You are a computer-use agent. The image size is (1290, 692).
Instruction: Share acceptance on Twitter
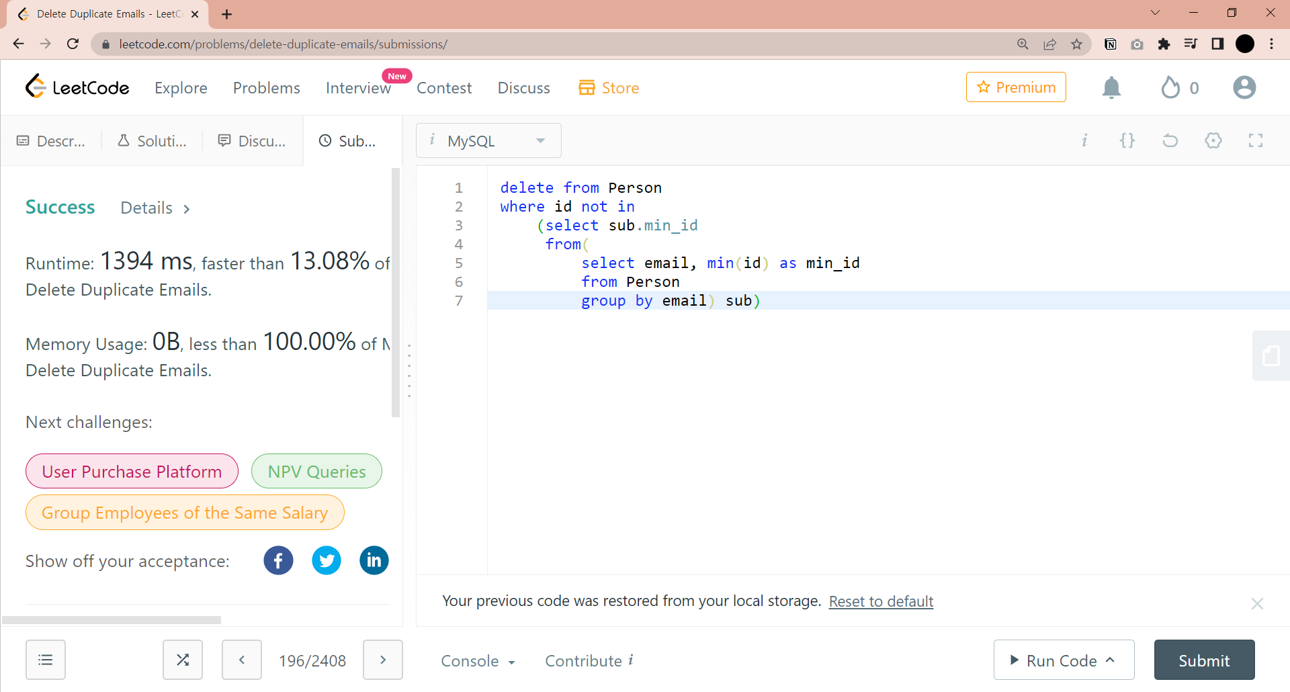327,560
